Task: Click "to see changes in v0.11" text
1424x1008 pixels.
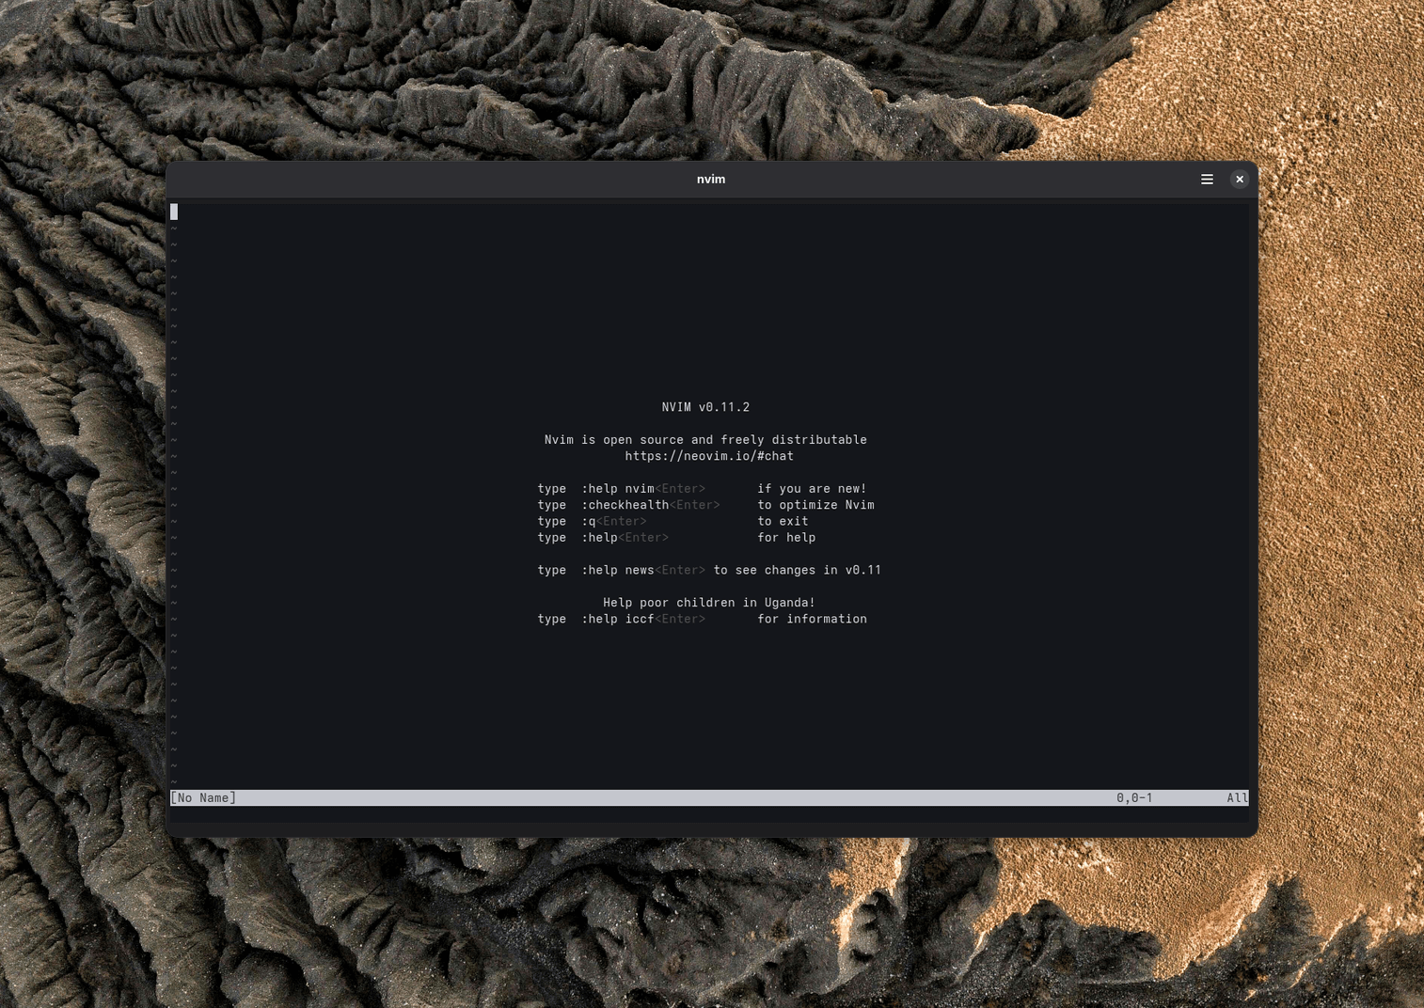Action: pos(798,570)
